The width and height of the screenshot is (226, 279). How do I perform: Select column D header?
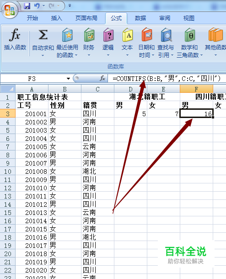coord(130,89)
